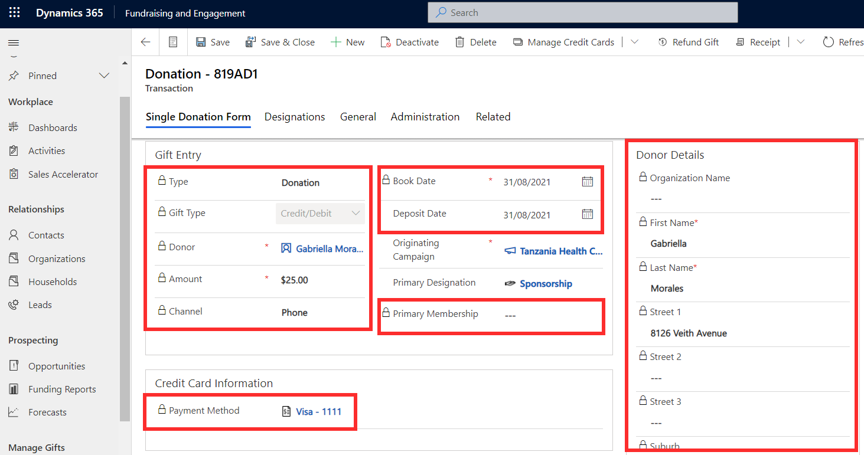Click the sidebar scroll up arrow
864x455 pixels.
125,63
